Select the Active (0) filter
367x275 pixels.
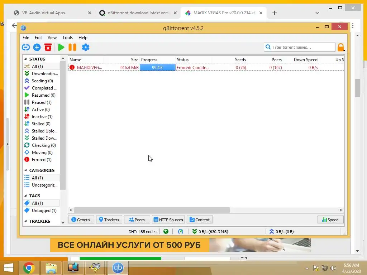click(42, 110)
